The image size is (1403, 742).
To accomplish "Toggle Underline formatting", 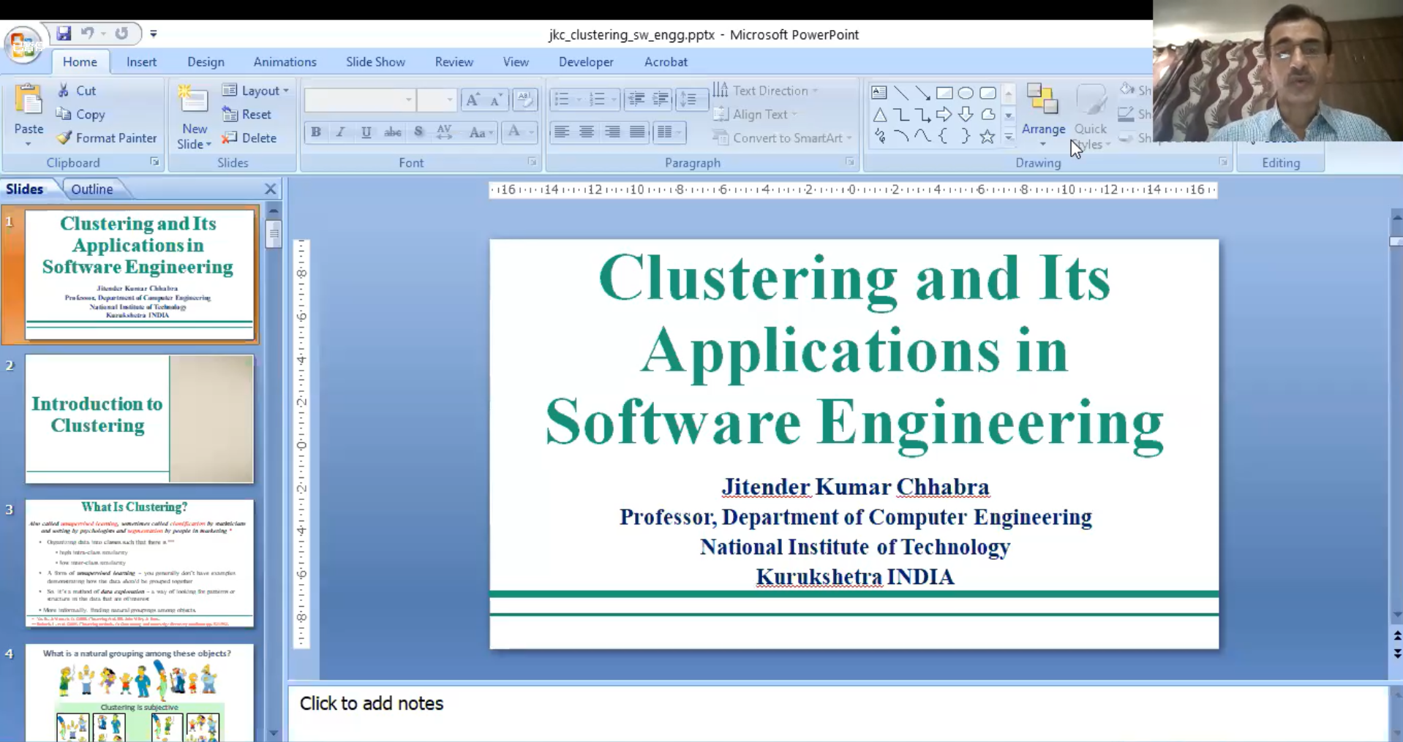I will tap(366, 132).
